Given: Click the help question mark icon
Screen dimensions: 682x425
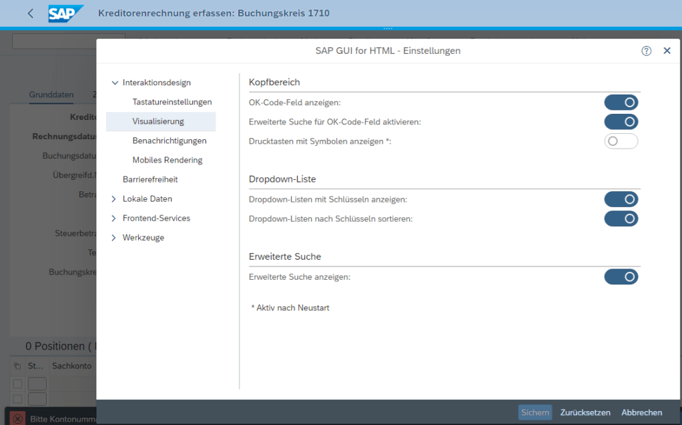Looking at the screenshot, I should 646,51.
